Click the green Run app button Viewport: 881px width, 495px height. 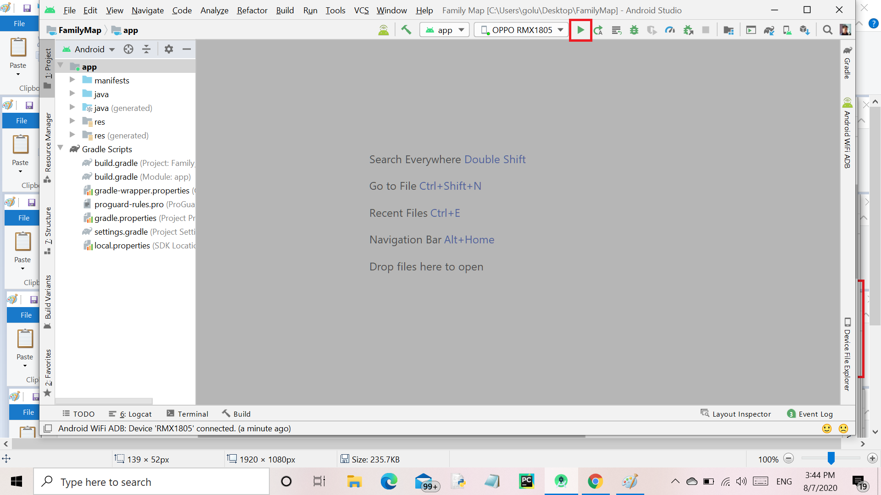coord(580,30)
